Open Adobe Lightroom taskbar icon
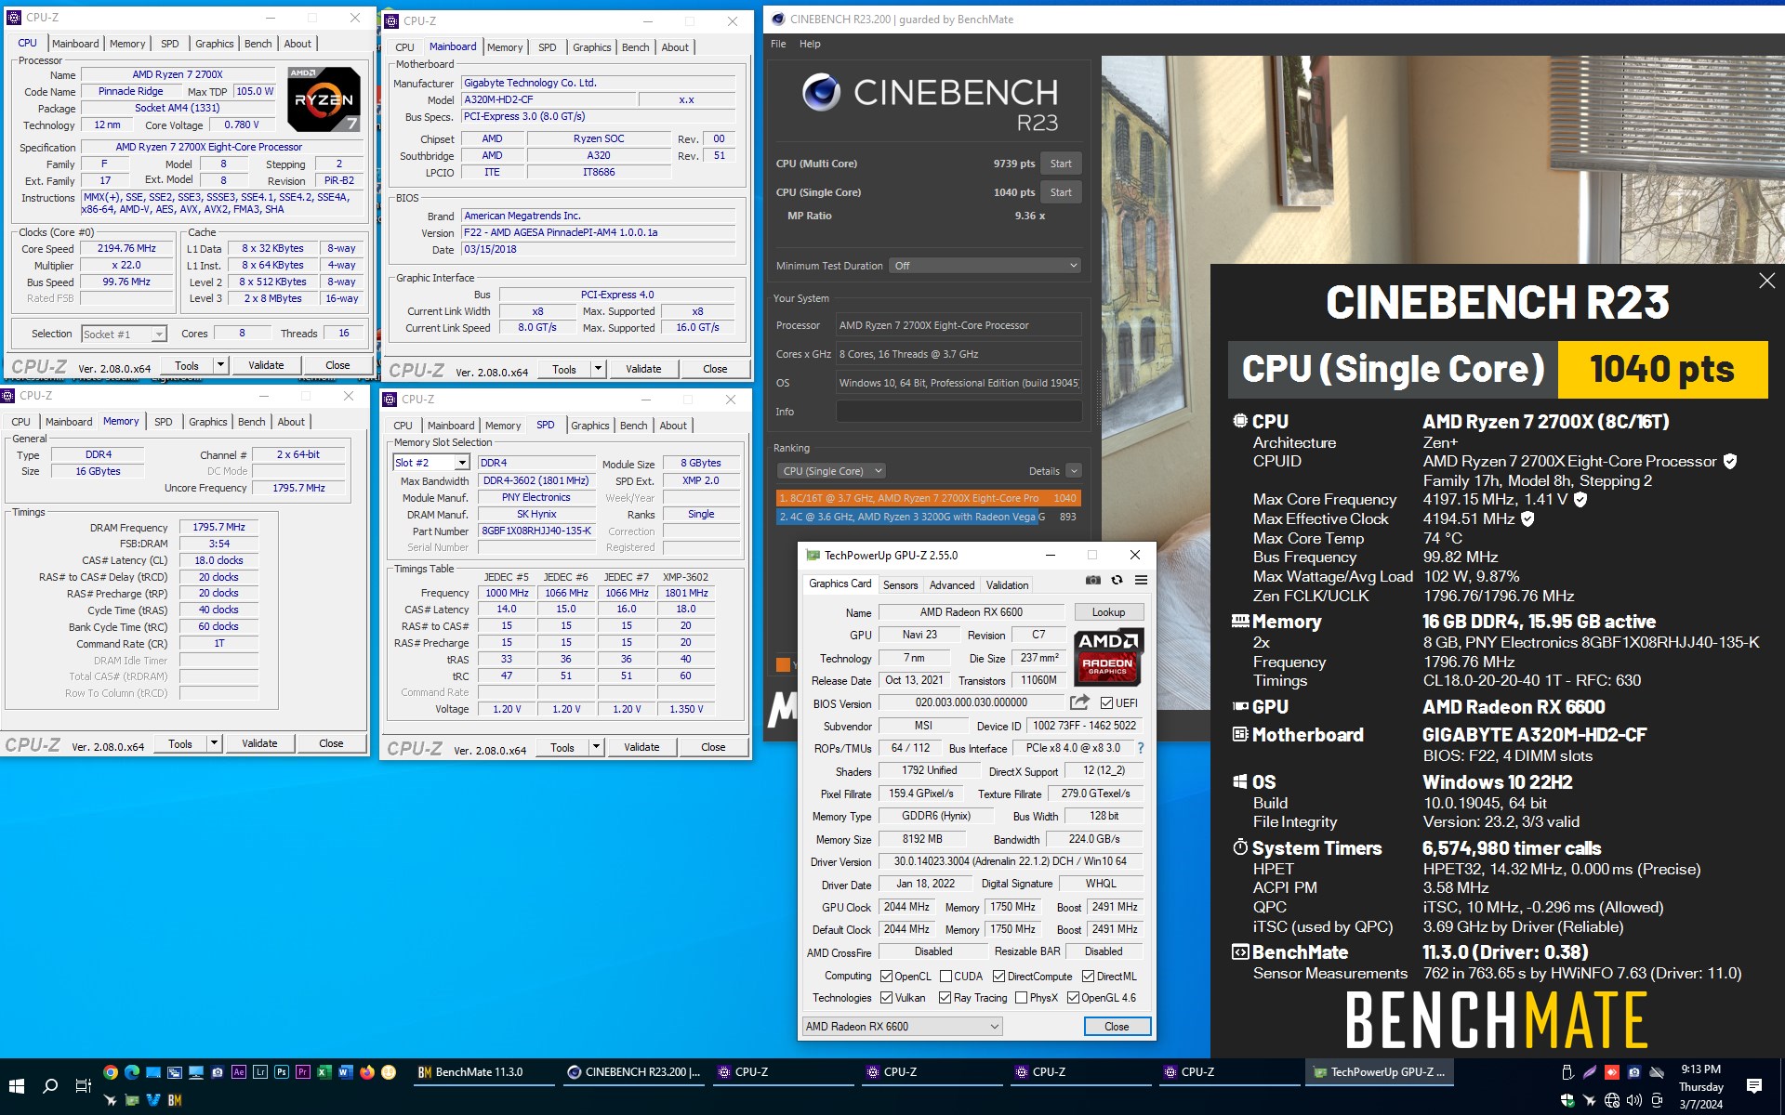Viewport: 1785px width, 1115px height. 260,1072
